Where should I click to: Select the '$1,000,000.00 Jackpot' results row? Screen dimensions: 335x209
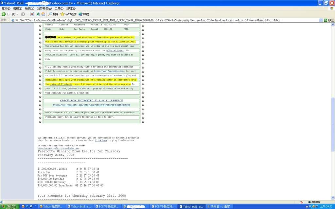point(68,169)
